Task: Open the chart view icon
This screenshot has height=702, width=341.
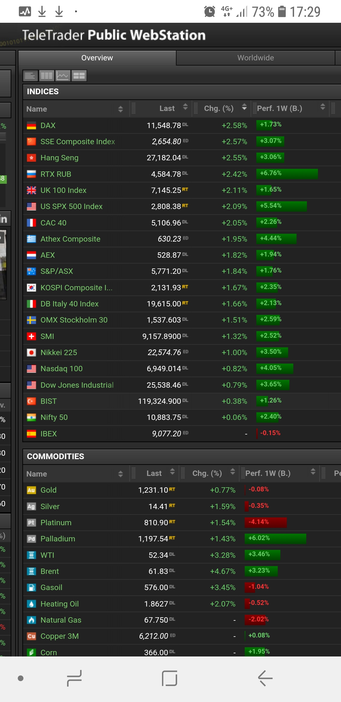Action: click(x=63, y=76)
